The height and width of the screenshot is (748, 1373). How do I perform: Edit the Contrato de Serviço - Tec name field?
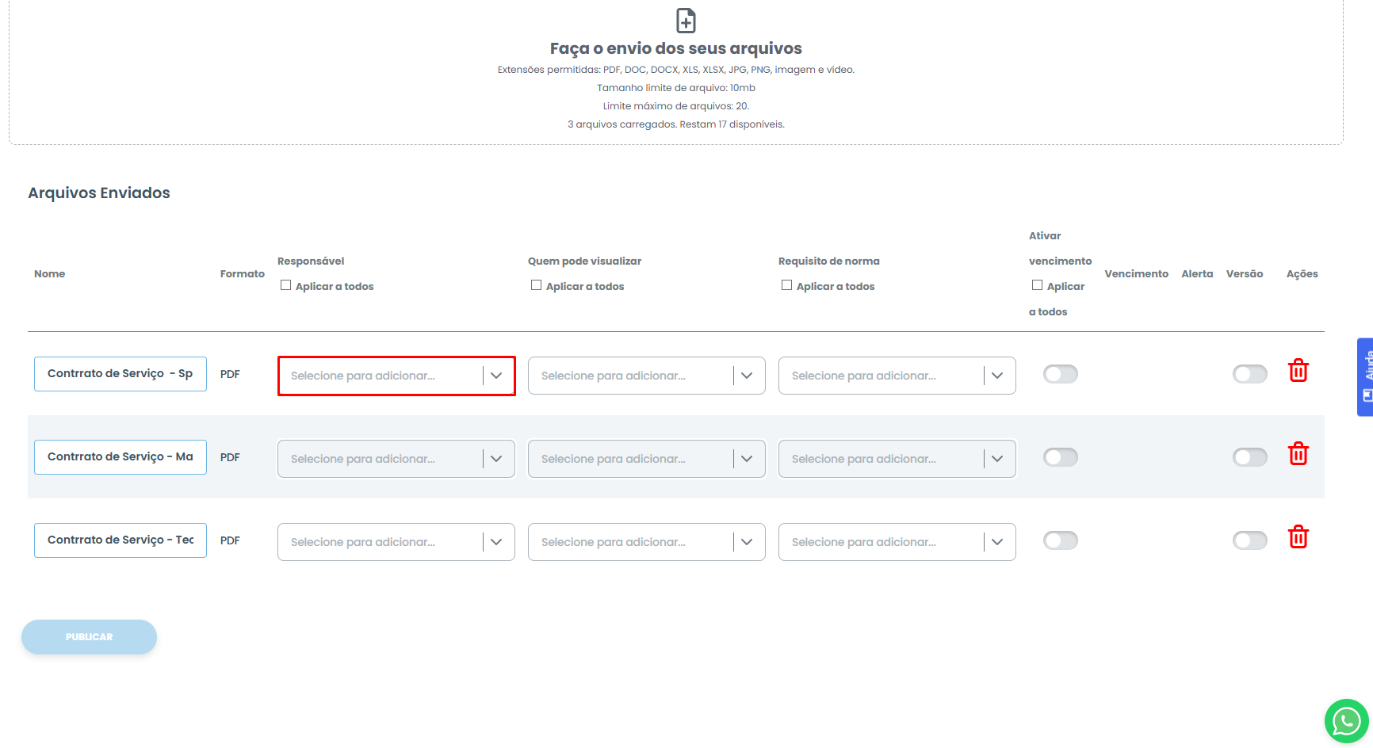[x=120, y=540]
